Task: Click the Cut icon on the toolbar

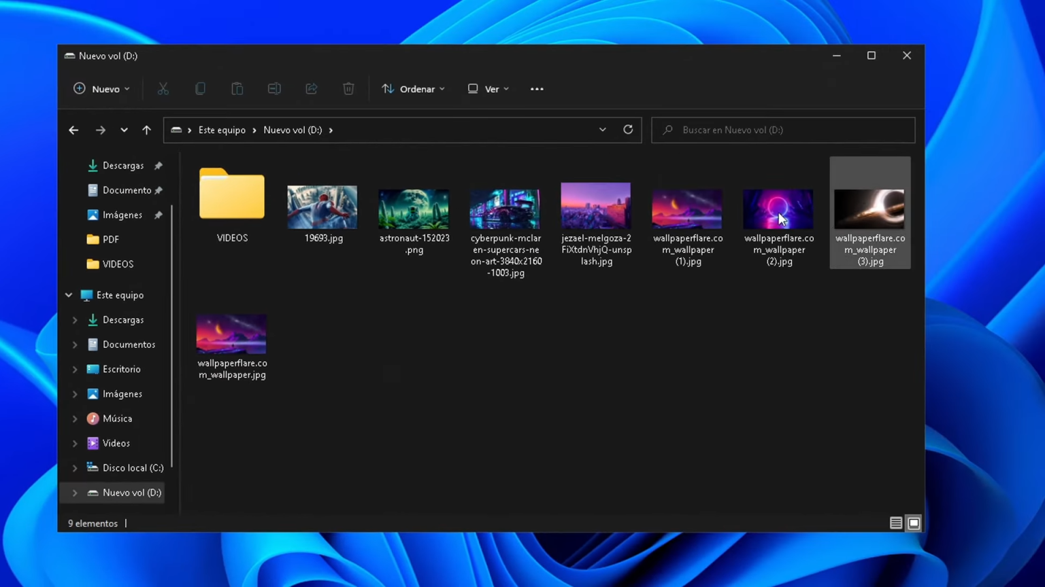Action: click(x=163, y=88)
